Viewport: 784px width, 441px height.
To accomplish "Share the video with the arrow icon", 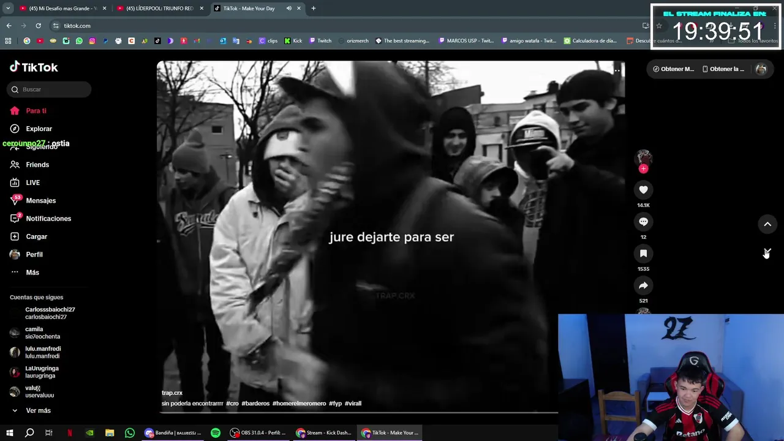I will 643,285.
